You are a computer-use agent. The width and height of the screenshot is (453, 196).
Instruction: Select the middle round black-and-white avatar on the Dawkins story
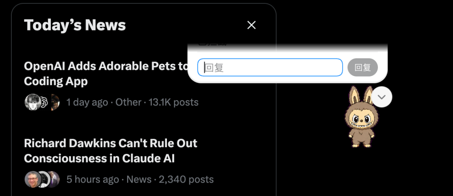coord(43,179)
